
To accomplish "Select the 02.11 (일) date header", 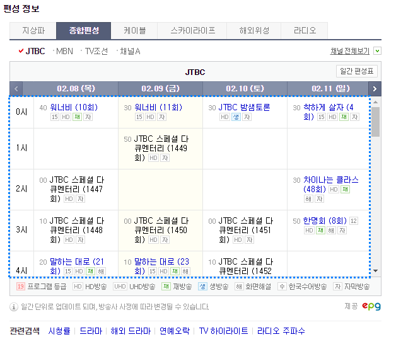I will pyautogui.click(x=330, y=89).
